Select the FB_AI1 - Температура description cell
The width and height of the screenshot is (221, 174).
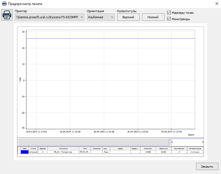click(63, 152)
